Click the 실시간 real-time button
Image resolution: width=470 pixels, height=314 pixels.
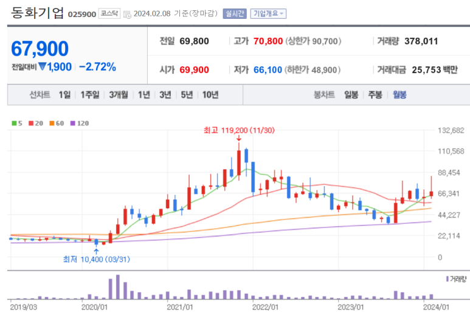(x=235, y=13)
